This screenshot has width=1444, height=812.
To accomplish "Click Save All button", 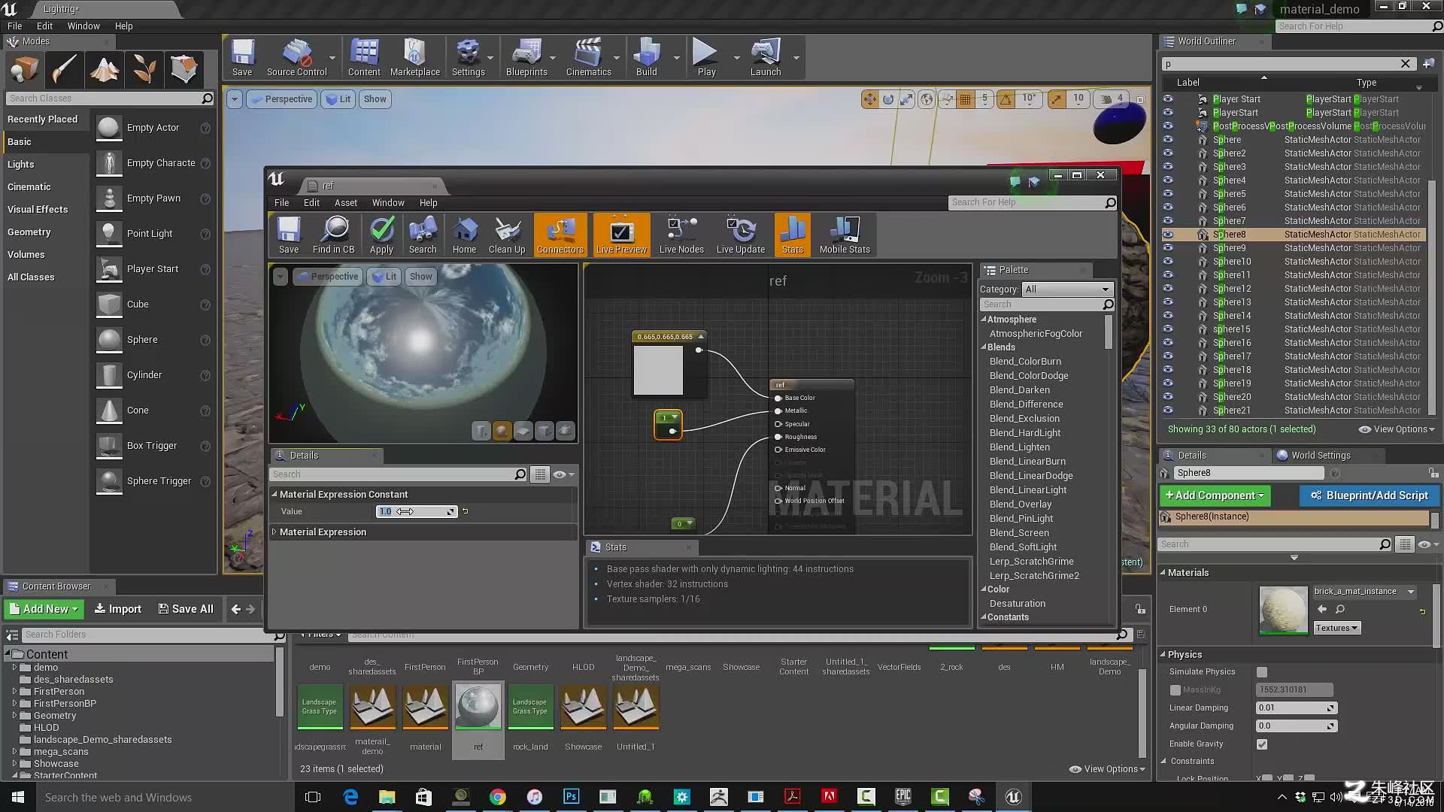I will pyautogui.click(x=187, y=609).
